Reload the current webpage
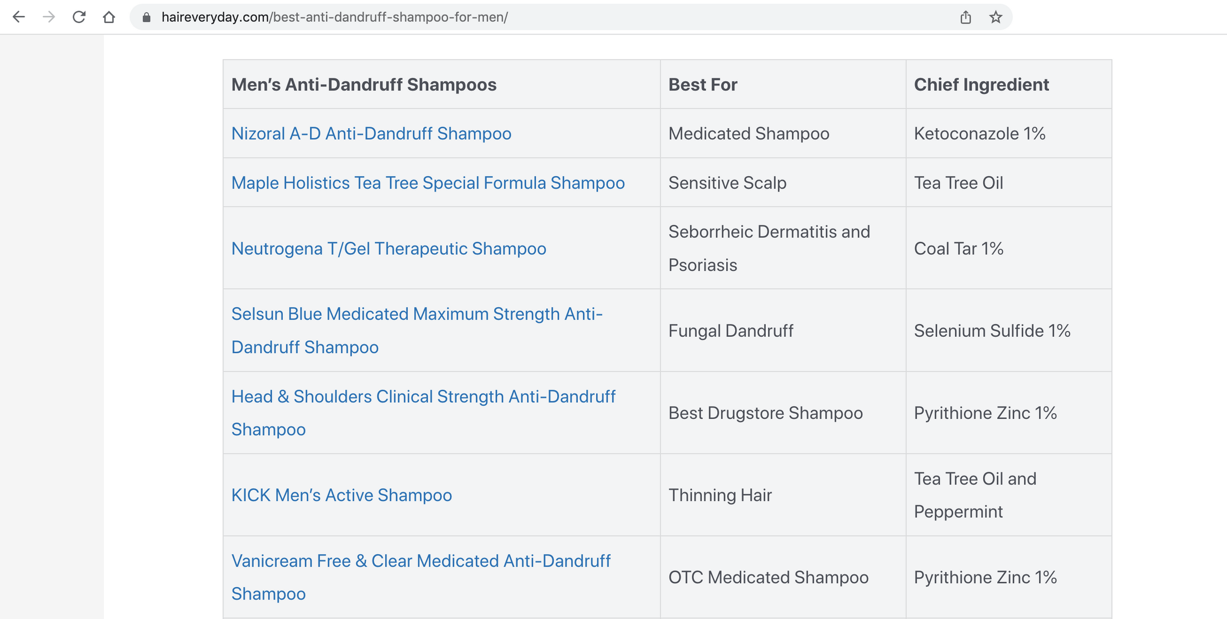Image resolution: width=1227 pixels, height=619 pixels. [79, 17]
